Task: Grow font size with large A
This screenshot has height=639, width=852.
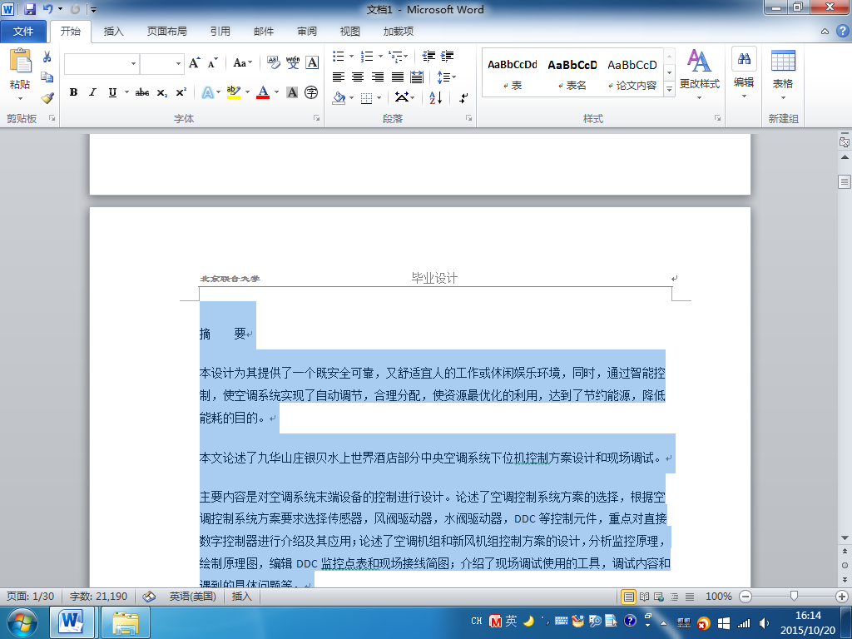Action: 194,63
